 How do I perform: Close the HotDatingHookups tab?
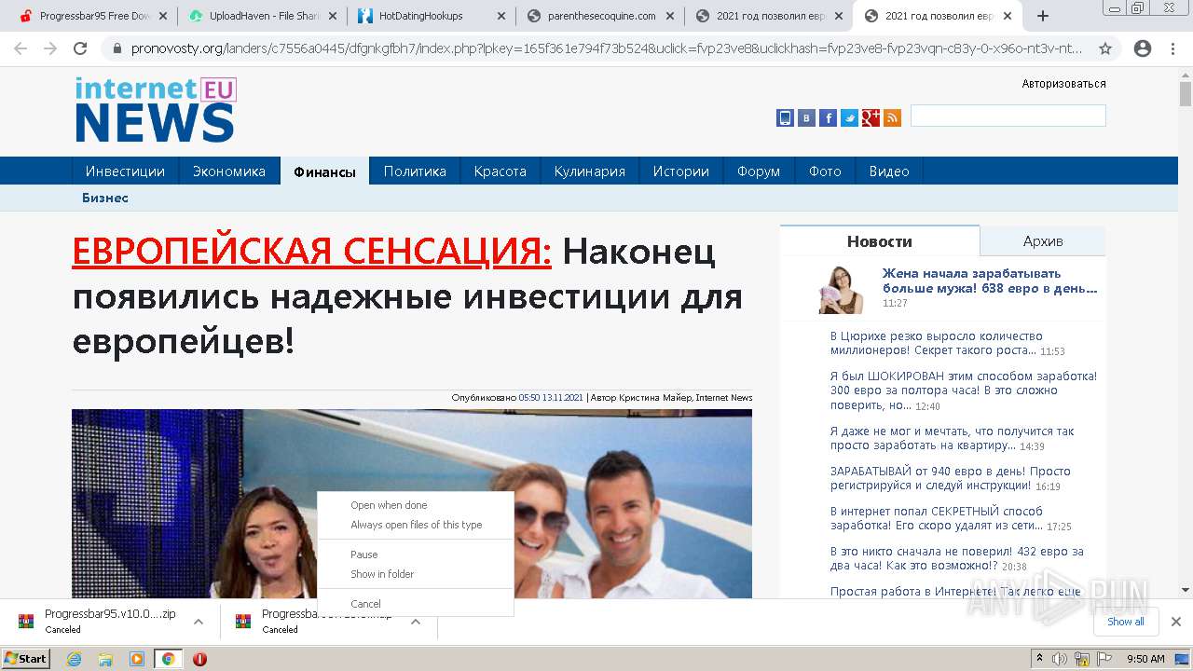[x=501, y=16]
